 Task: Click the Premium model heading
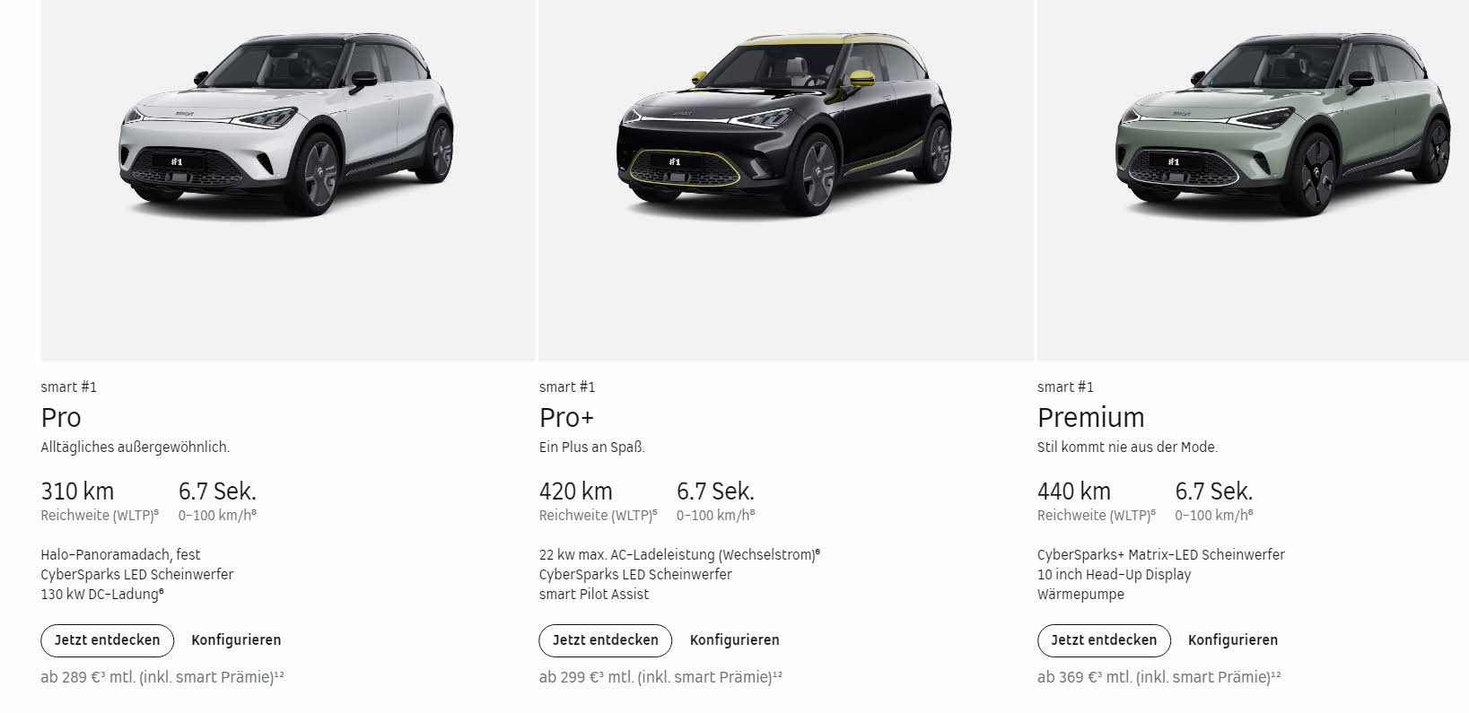pyautogui.click(x=1090, y=418)
